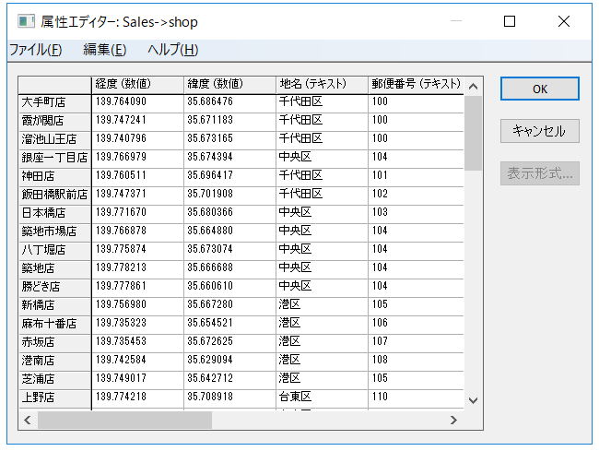Click the vertical scrollbar up arrow
The width and height of the screenshot is (599, 451).
(x=474, y=87)
